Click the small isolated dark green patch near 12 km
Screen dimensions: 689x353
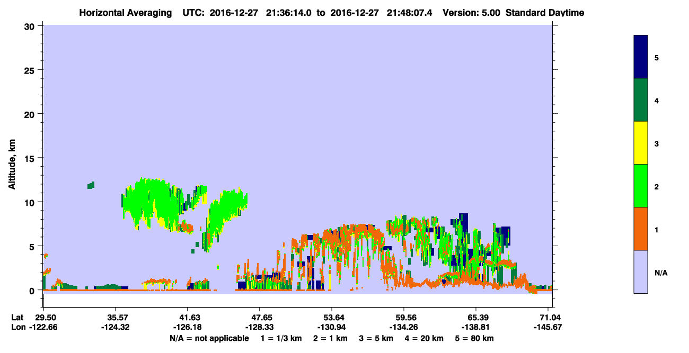(91, 185)
